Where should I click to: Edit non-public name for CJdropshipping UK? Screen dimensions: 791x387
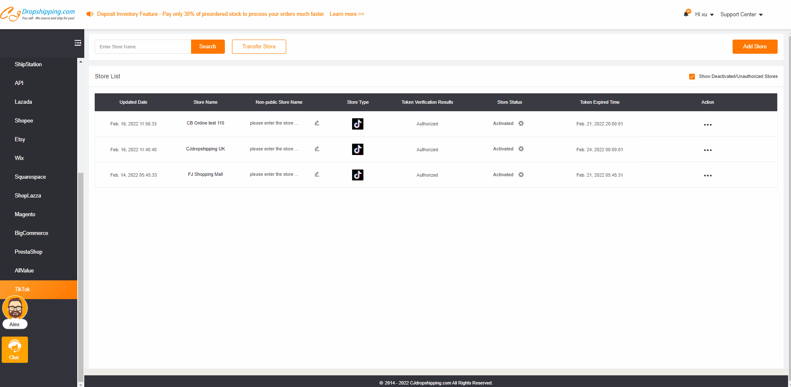coord(317,149)
